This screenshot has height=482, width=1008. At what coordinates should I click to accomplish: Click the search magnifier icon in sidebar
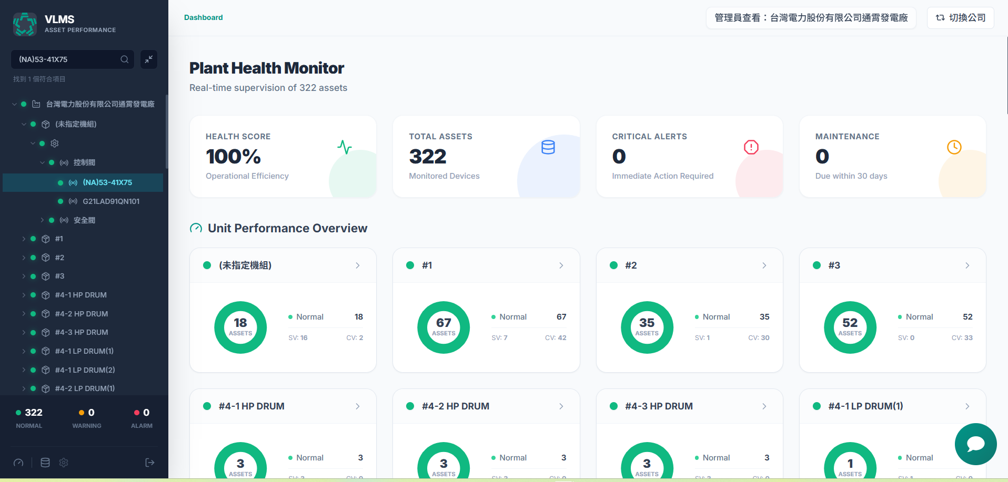click(x=125, y=59)
